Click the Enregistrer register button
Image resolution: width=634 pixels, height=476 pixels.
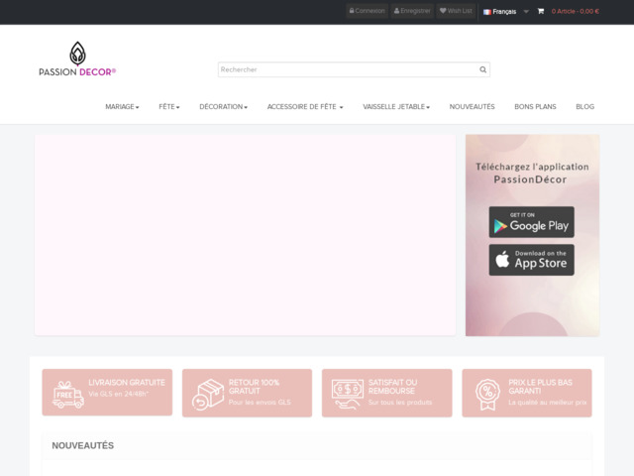412,11
